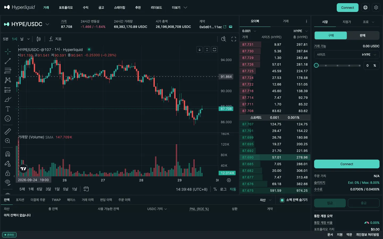Viewport: 383px width, 239px height.
Task: Toggle 로그 logarithmic scale
Action: tap(223, 189)
